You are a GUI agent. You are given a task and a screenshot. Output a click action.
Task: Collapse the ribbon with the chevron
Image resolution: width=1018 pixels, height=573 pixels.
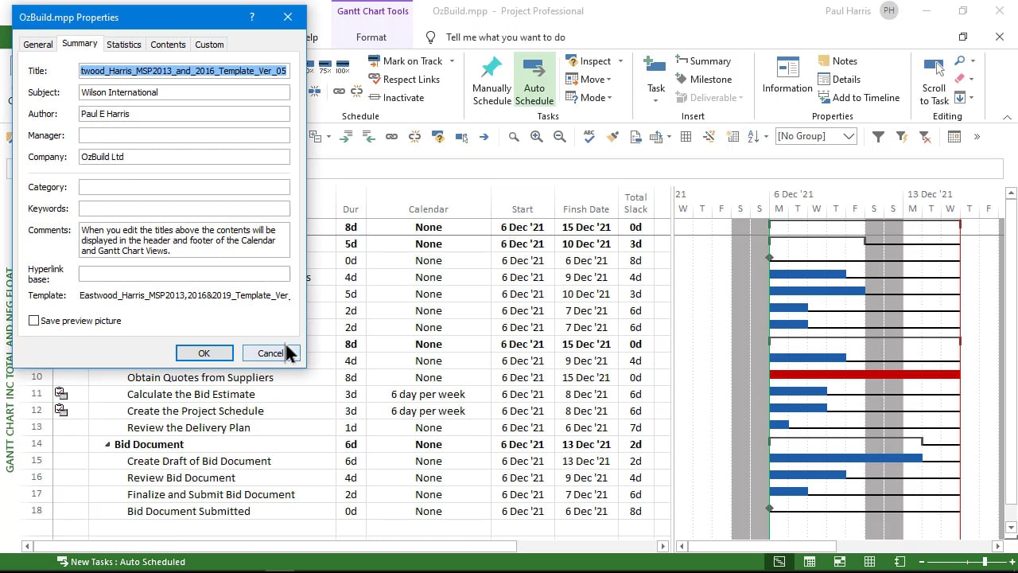1007,117
